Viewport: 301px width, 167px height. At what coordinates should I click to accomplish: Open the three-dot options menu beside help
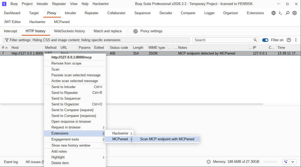coord(296,40)
